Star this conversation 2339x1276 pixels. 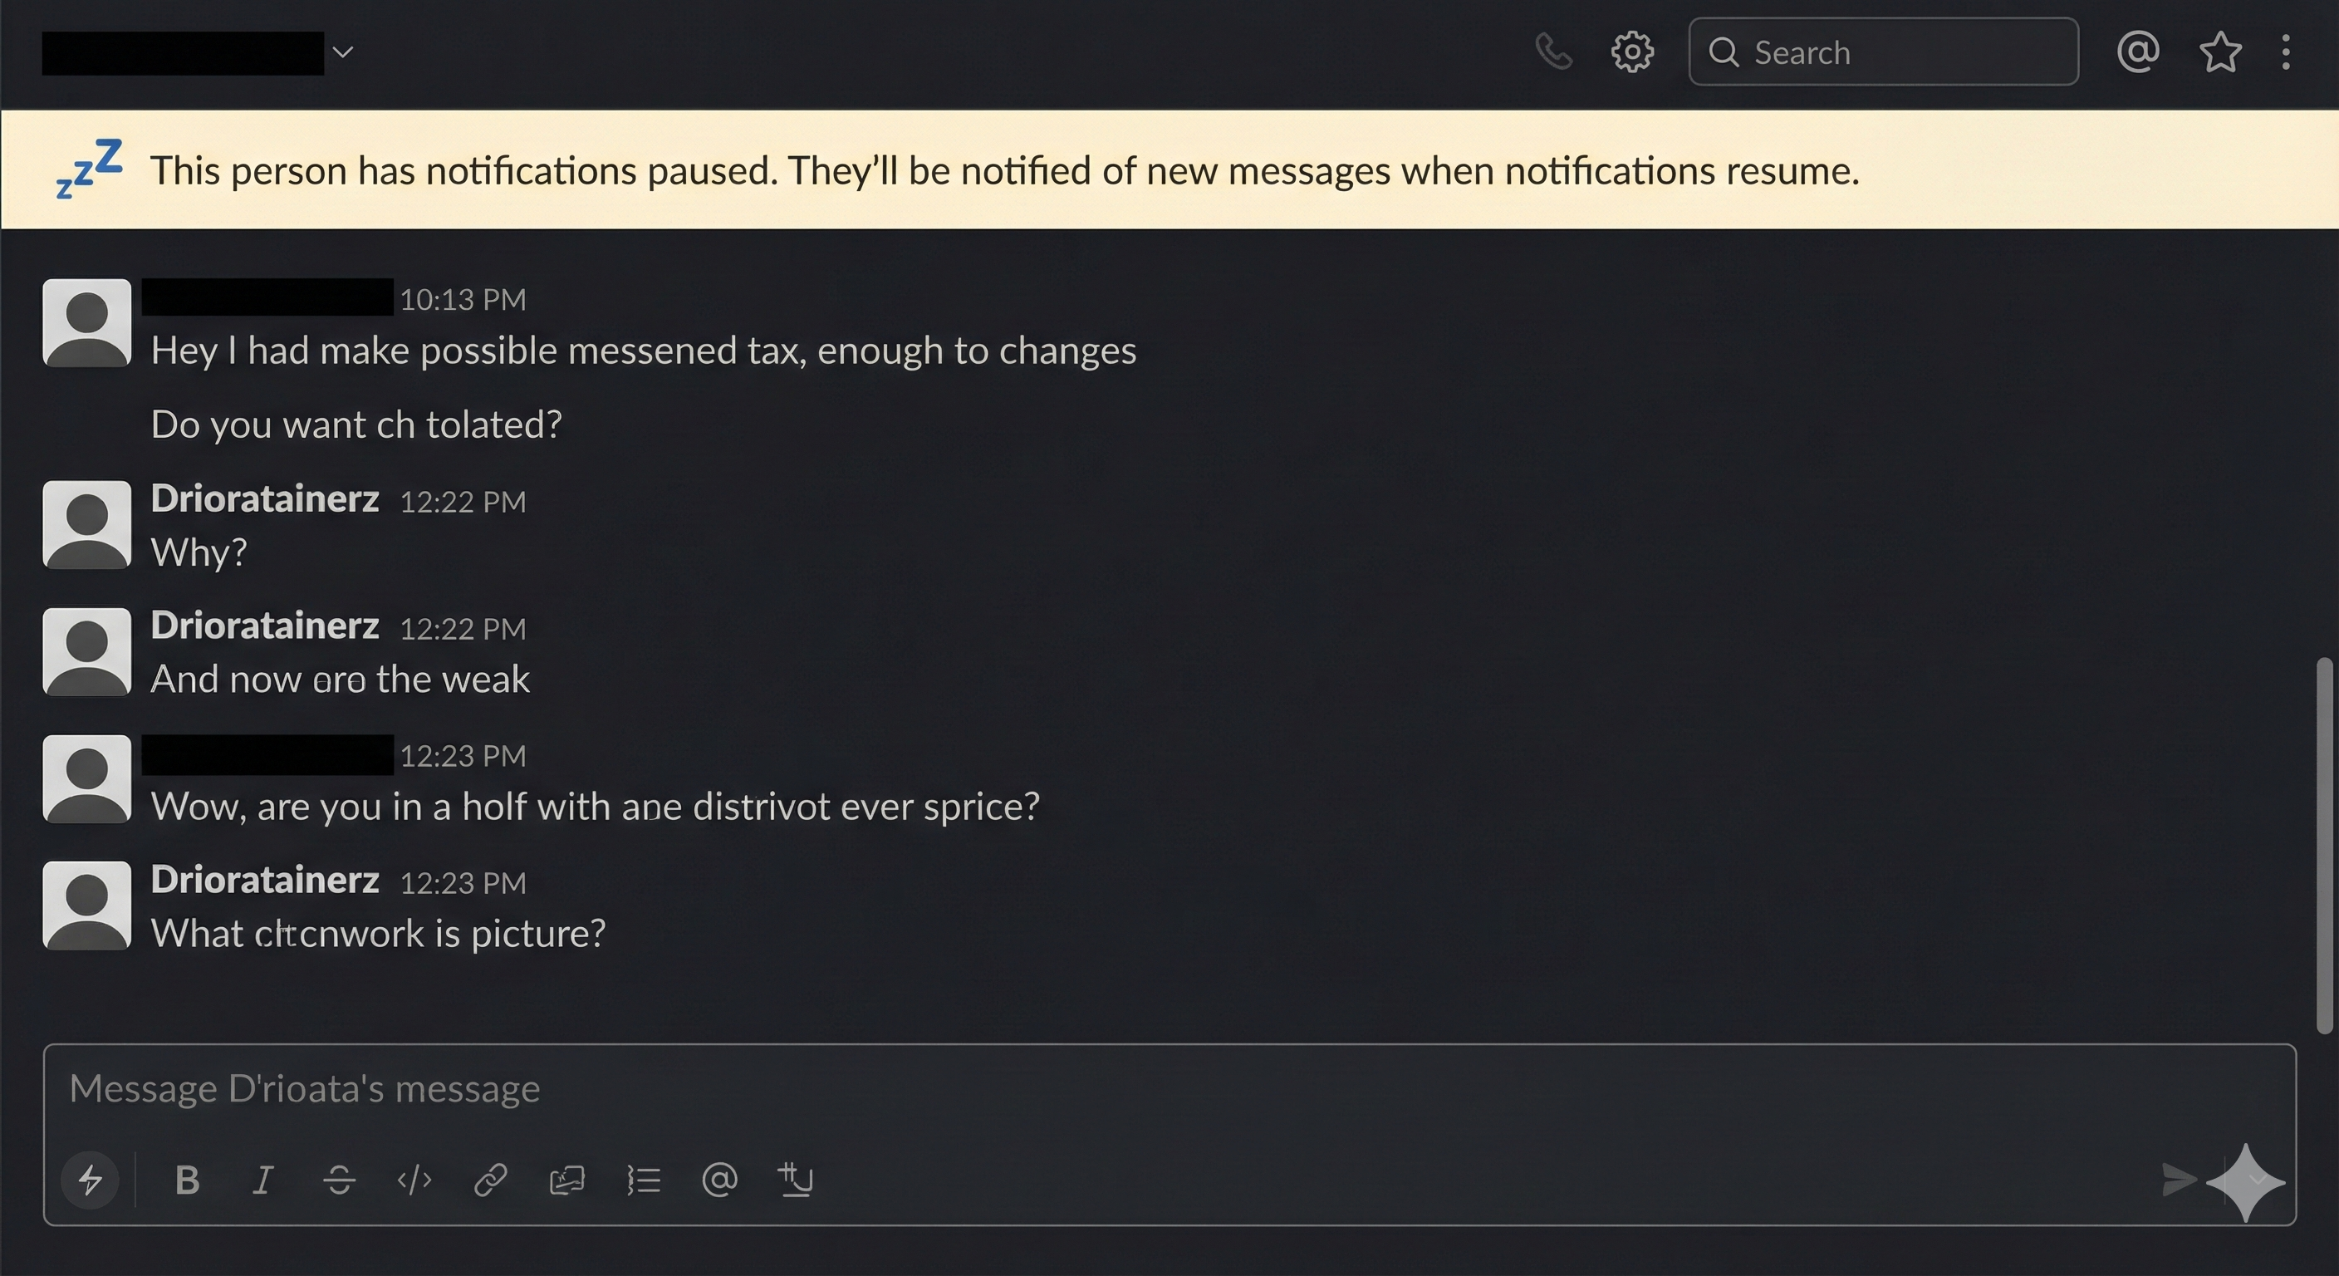(2220, 52)
